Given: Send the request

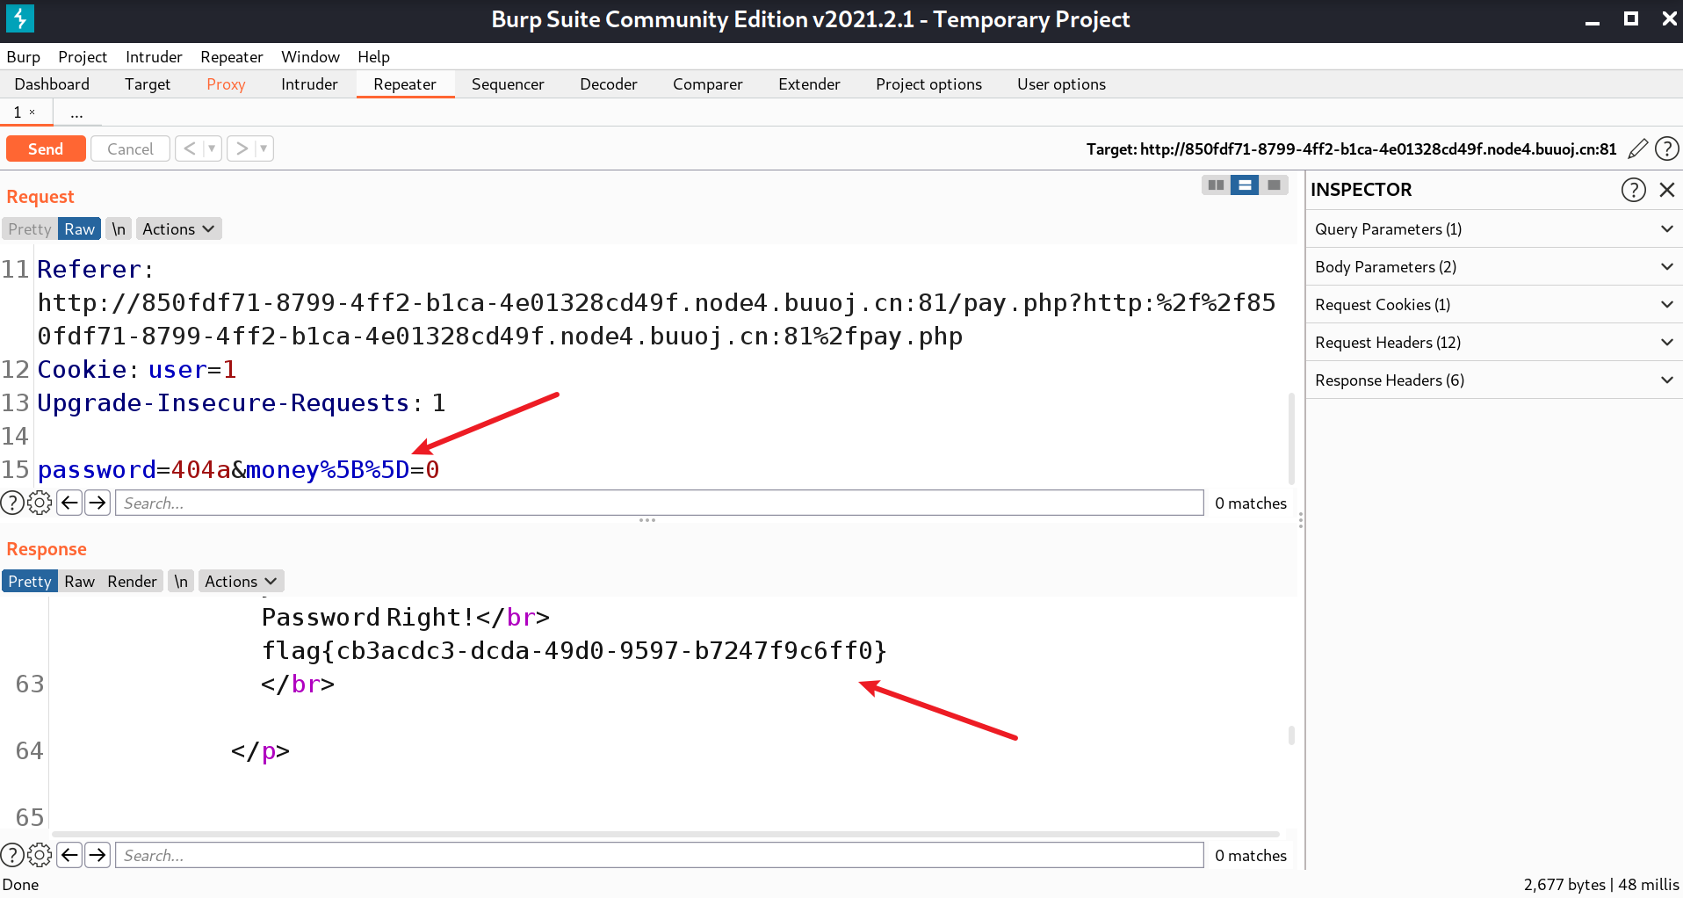Looking at the screenshot, I should click(x=46, y=148).
